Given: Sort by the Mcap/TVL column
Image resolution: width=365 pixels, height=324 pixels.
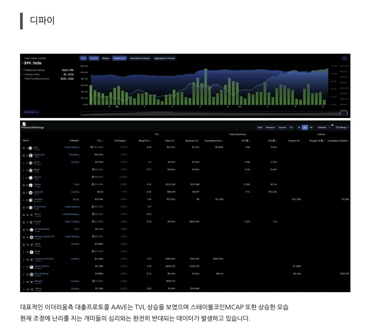Looking at the screenshot, I should coord(145,141).
